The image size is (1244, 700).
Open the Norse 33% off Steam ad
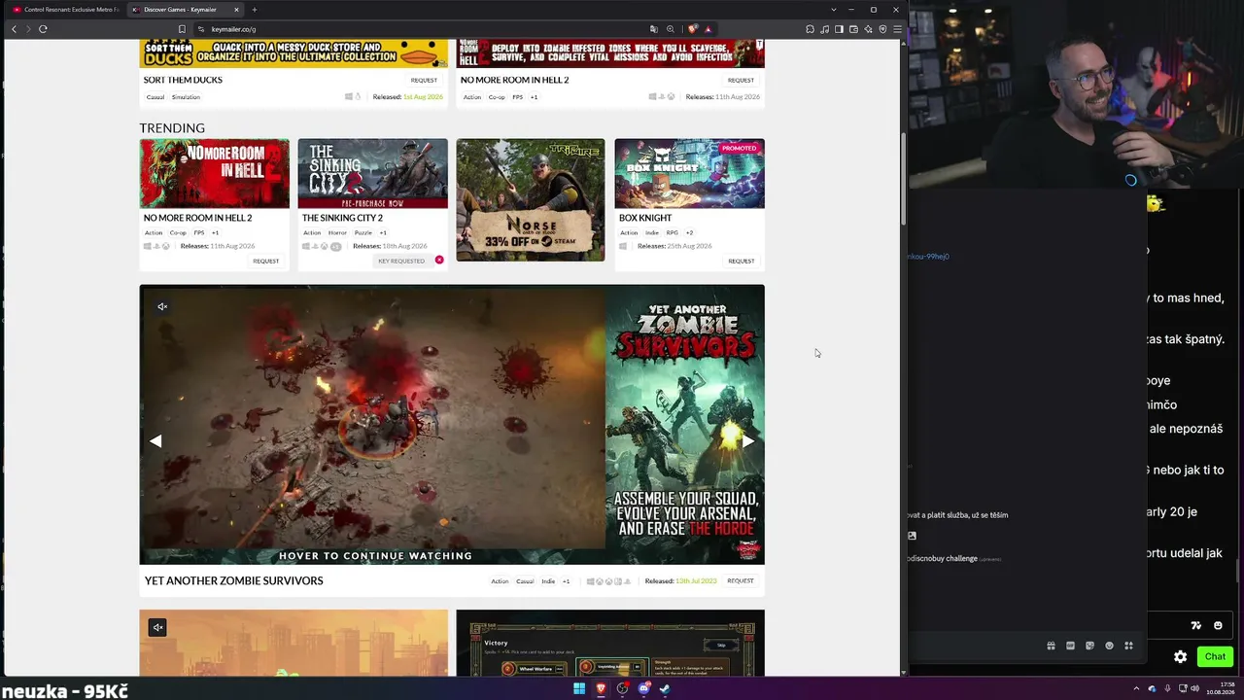point(531,200)
